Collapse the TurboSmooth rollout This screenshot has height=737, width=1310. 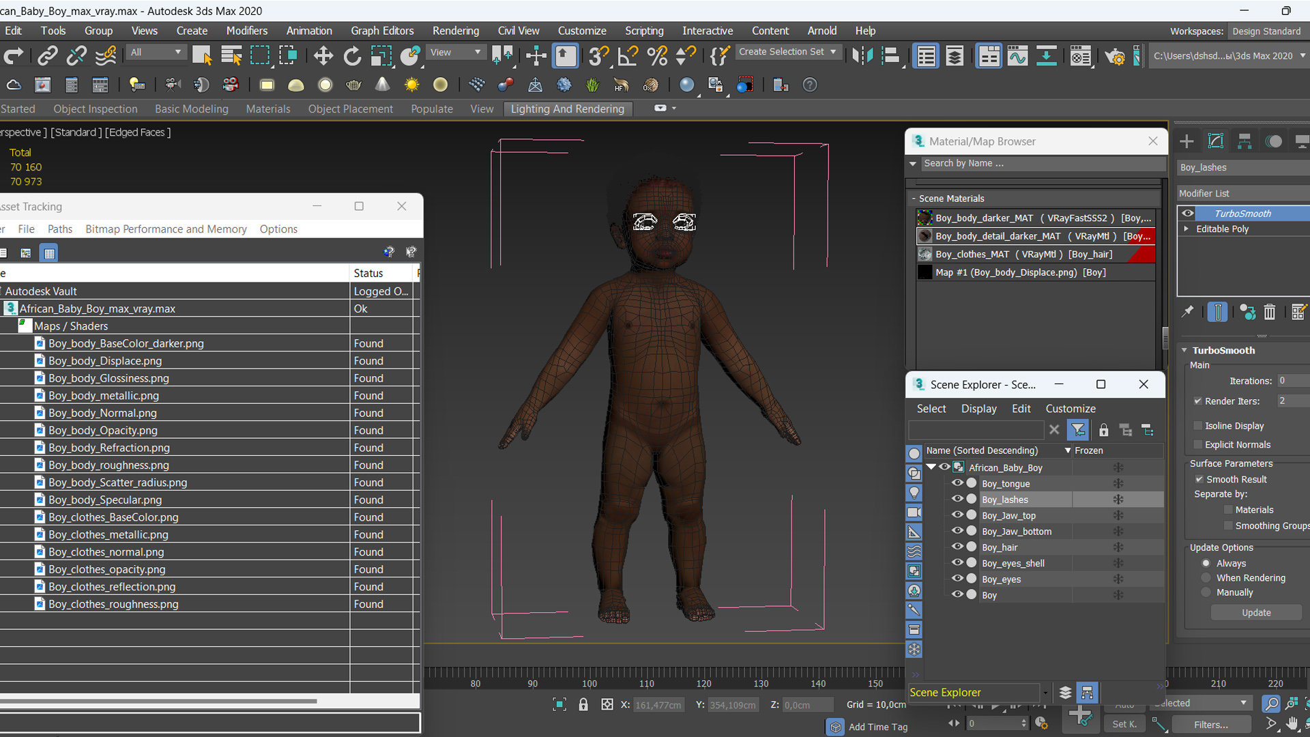1184,350
